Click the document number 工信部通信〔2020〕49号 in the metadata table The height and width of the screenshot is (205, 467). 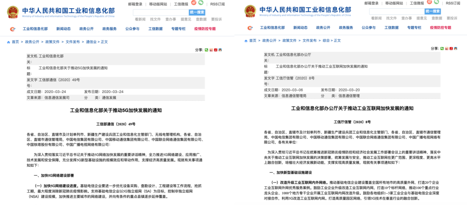point(59,80)
